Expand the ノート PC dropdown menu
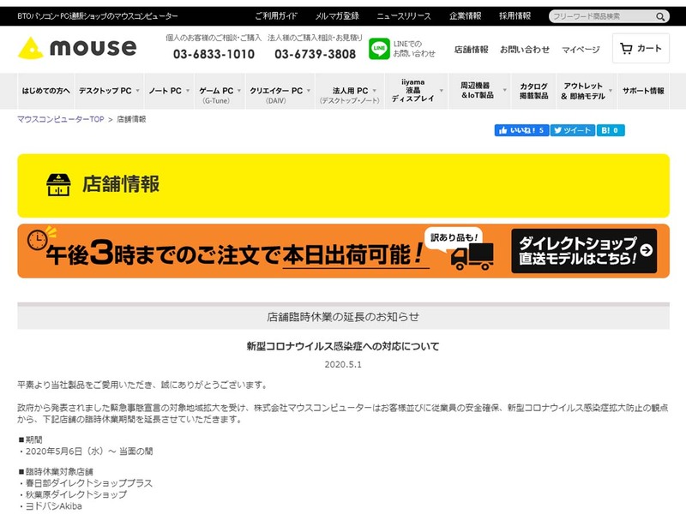This screenshot has width=686, height=514. pos(168,91)
